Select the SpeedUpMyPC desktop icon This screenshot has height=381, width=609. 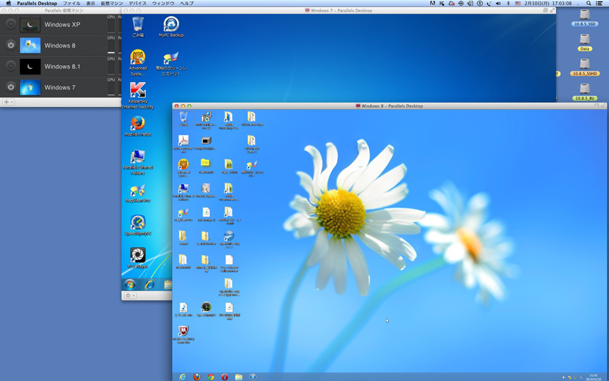[137, 224]
